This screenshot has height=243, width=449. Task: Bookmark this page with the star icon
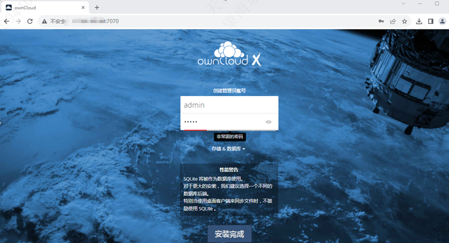click(x=404, y=21)
